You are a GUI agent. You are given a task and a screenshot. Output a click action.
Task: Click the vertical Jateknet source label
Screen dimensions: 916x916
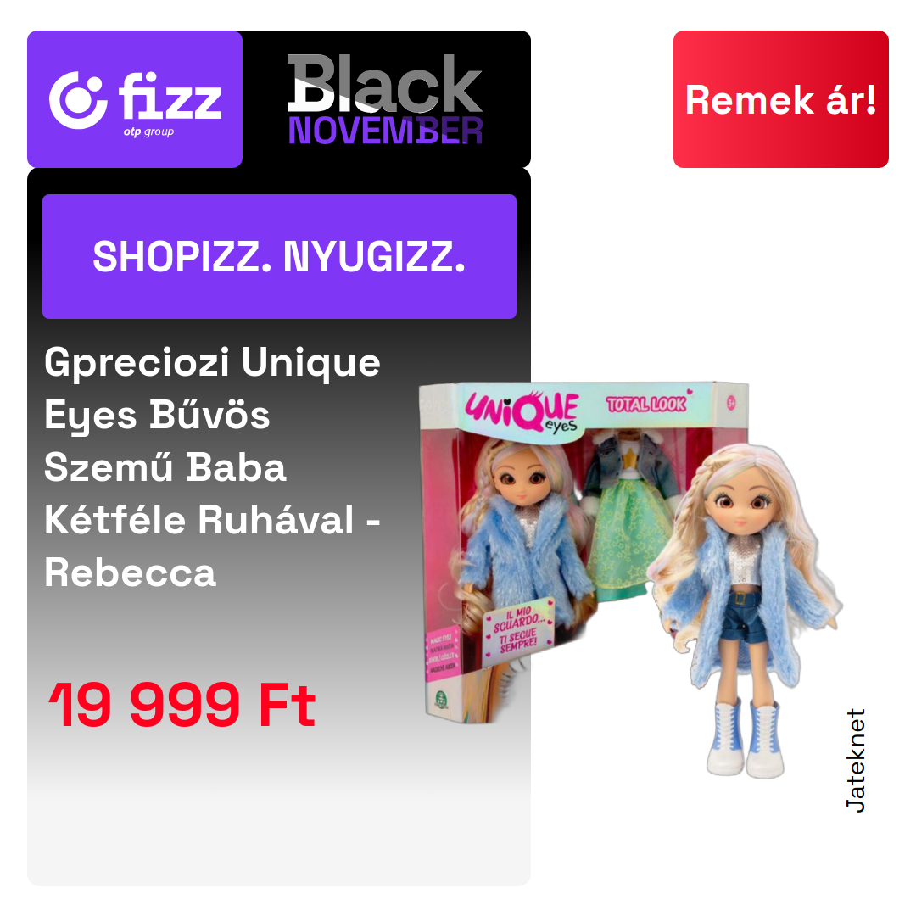[x=856, y=760]
